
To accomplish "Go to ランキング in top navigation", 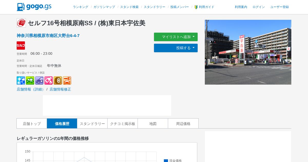I will click(81, 7).
